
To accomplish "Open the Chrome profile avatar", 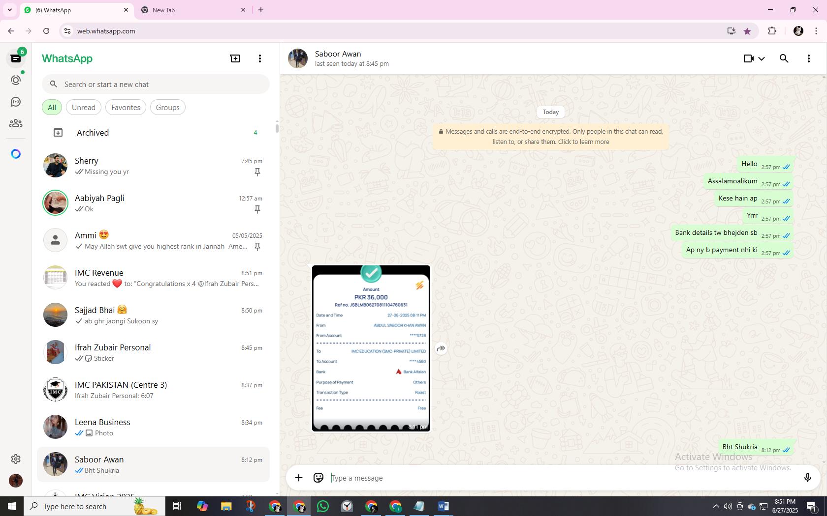I will click(x=798, y=31).
